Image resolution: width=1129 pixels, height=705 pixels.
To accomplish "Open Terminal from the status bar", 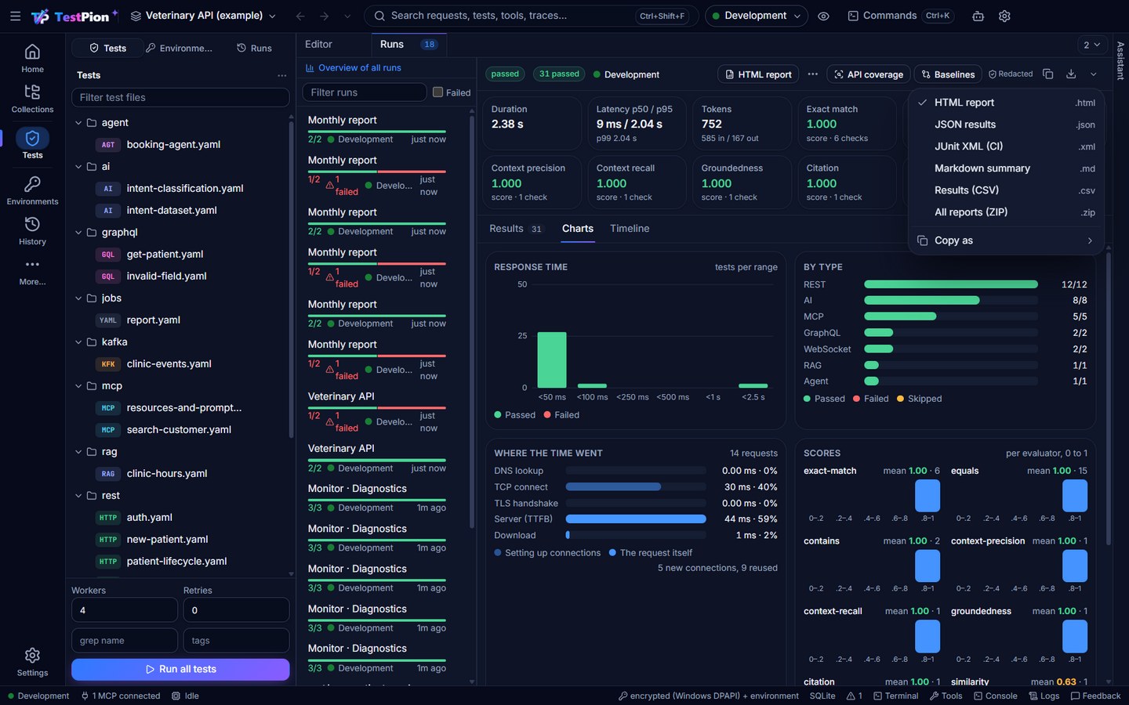I will pos(895,696).
